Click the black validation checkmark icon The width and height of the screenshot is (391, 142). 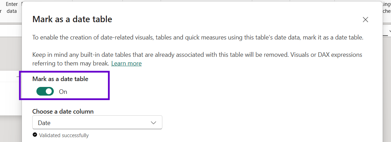tap(35, 135)
